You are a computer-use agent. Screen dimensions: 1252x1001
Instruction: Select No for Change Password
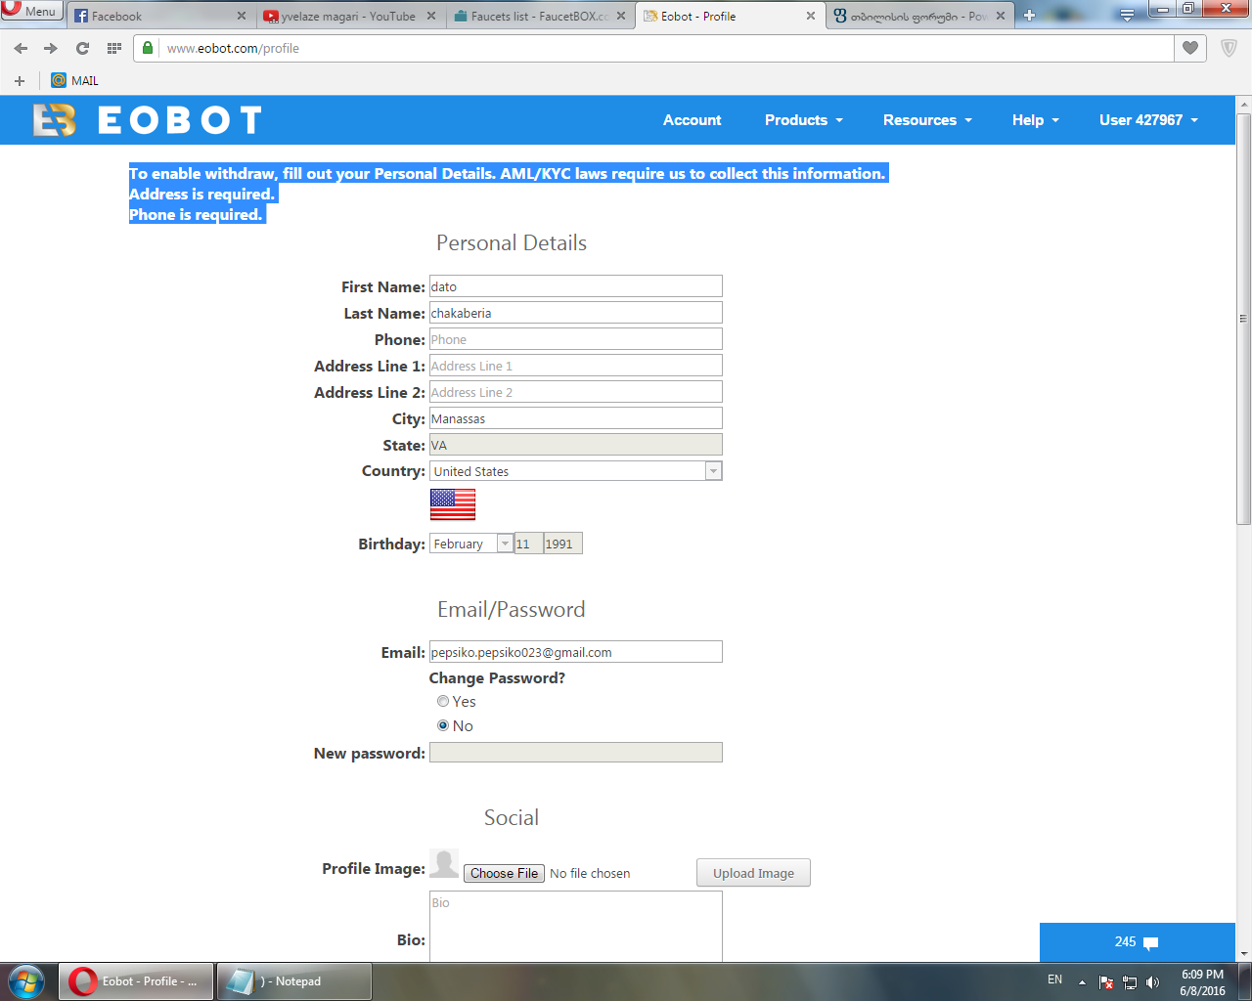443,725
